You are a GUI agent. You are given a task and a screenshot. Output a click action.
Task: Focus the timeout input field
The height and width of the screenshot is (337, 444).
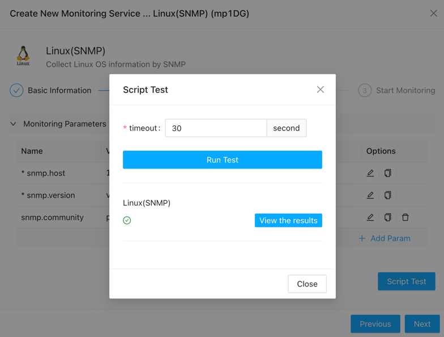tap(215, 128)
